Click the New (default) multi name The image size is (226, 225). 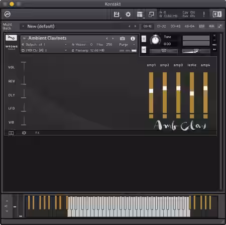pyautogui.click(x=41, y=26)
